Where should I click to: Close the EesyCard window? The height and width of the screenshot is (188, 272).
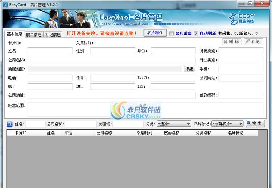pos(262,3)
